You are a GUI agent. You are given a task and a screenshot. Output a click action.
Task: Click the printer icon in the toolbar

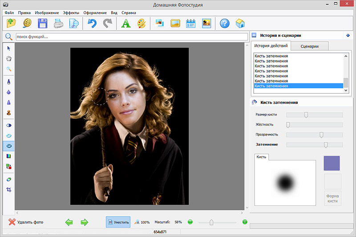(58, 24)
